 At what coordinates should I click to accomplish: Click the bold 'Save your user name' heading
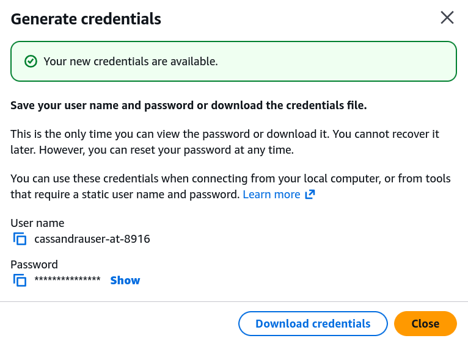coord(189,106)
